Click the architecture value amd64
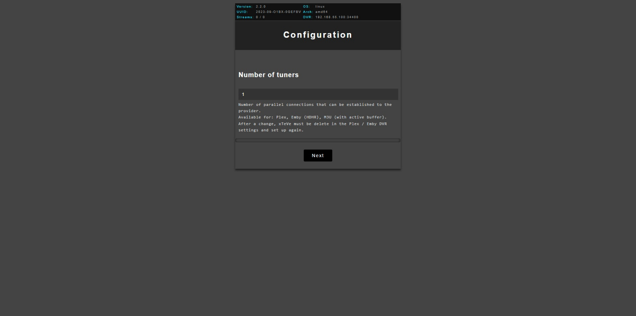636x316 pixels. (321, 12)
